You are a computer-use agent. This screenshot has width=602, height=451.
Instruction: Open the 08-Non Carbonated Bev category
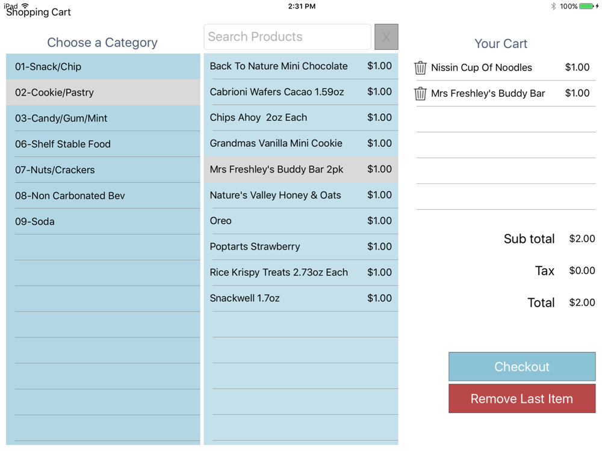click(x=103, y=195)
